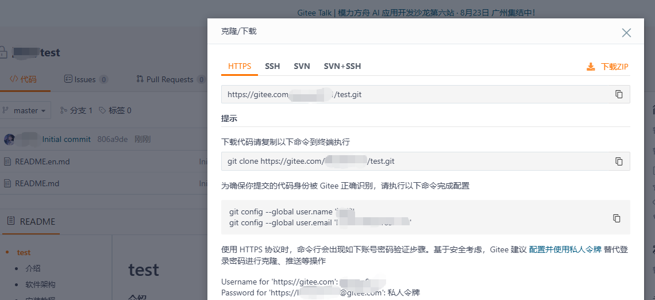Click the 下载ZIP download link
This screenshot has width=655, height=300.
click(x=614, y=67)
